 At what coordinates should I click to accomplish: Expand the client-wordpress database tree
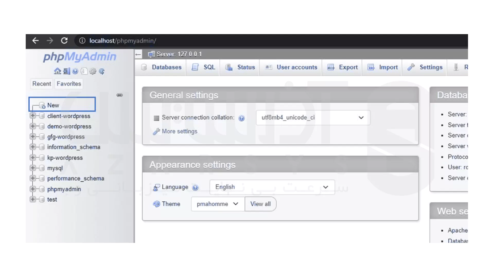coord(33,116)
